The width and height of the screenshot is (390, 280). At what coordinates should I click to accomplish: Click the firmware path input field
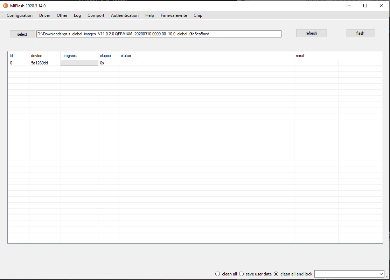[159, 34]
